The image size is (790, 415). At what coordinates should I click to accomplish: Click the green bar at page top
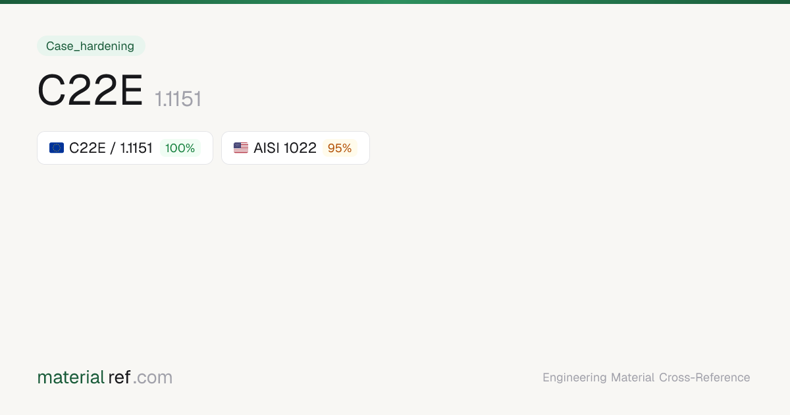[395, 2]
